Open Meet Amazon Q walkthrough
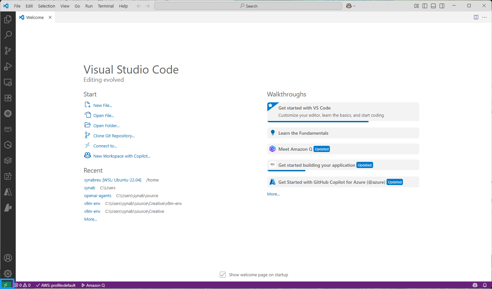The width and height of the screenshot is (492, 289). (343, 149)
